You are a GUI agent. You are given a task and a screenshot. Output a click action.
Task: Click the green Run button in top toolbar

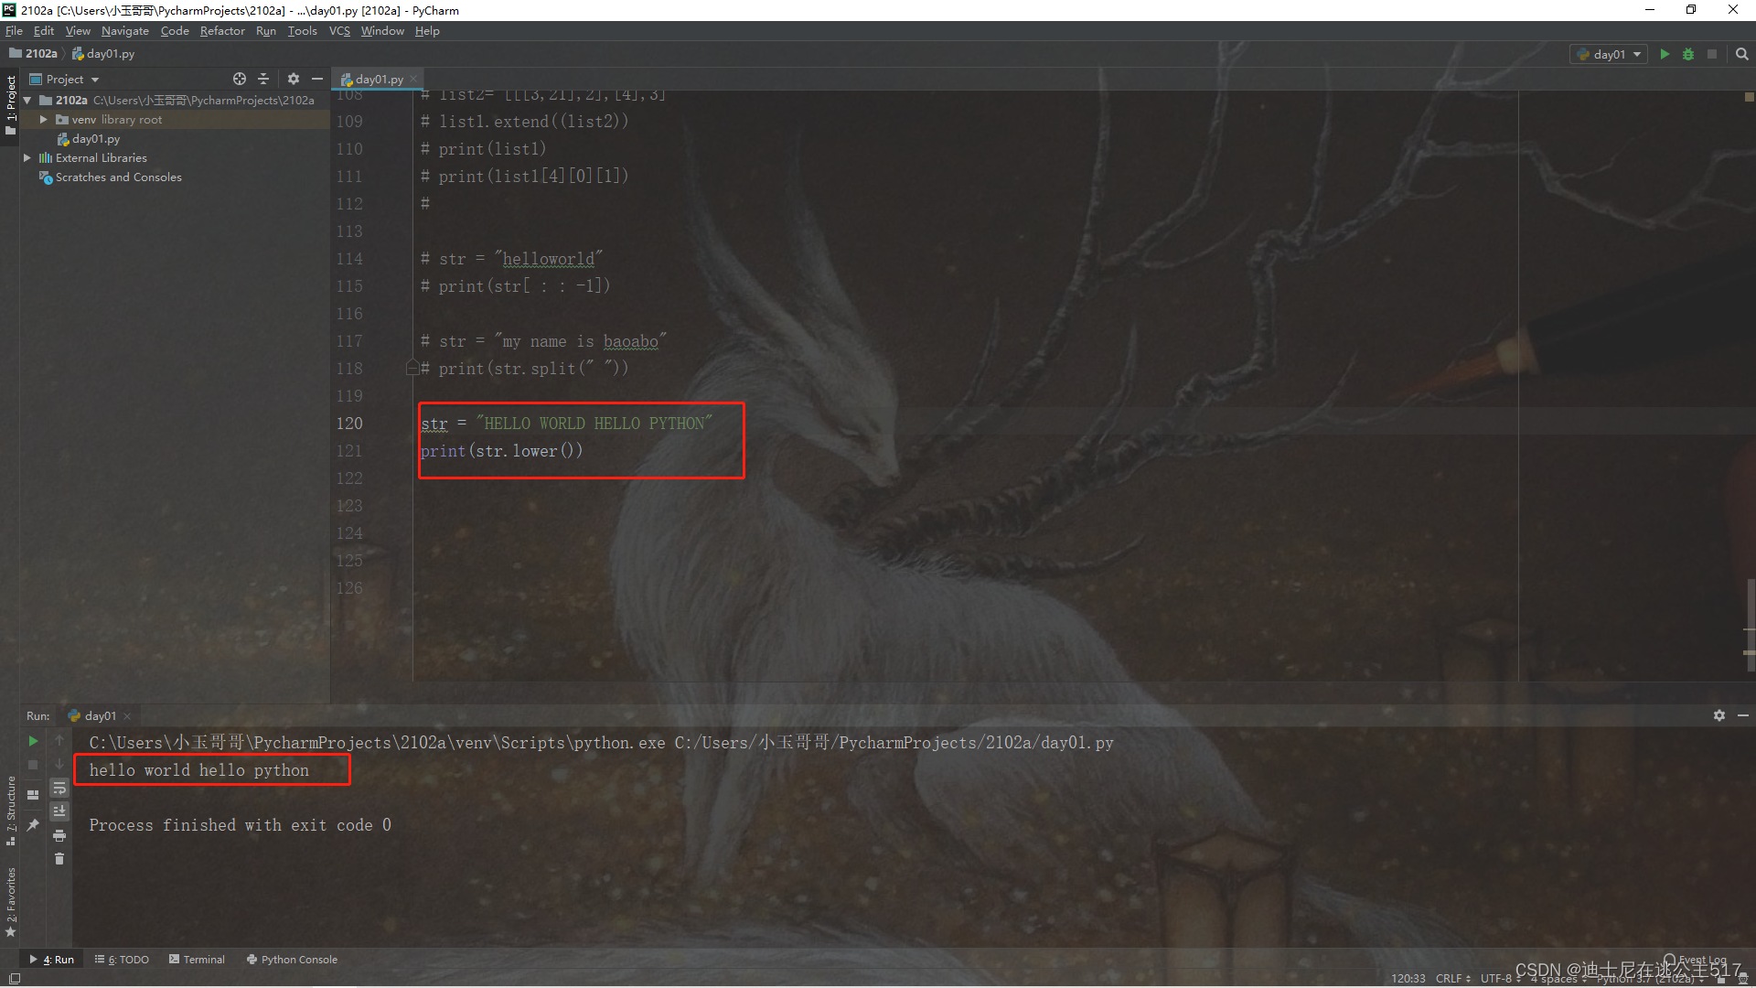pos(1665,54)
